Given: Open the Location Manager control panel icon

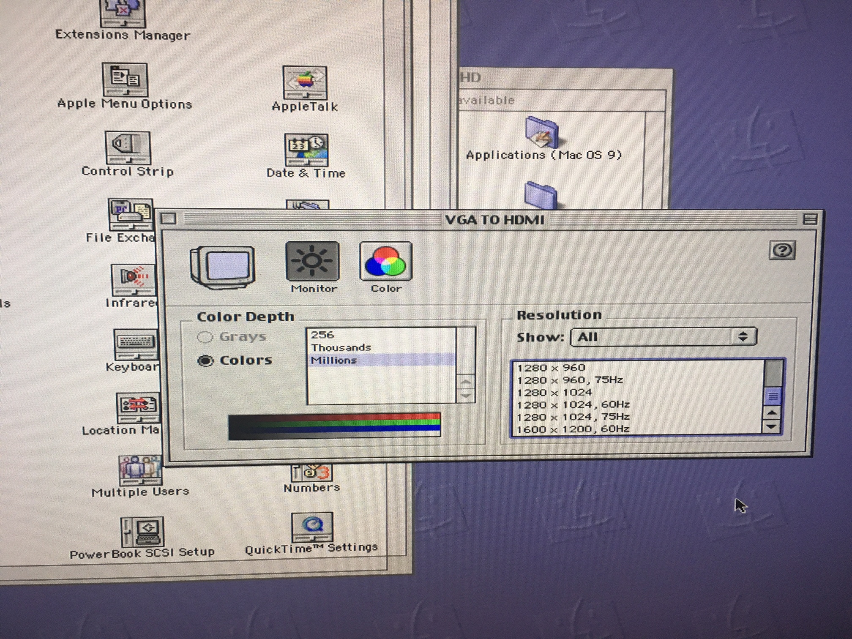Looking at the screenshot, I should [x=139, y=408].
